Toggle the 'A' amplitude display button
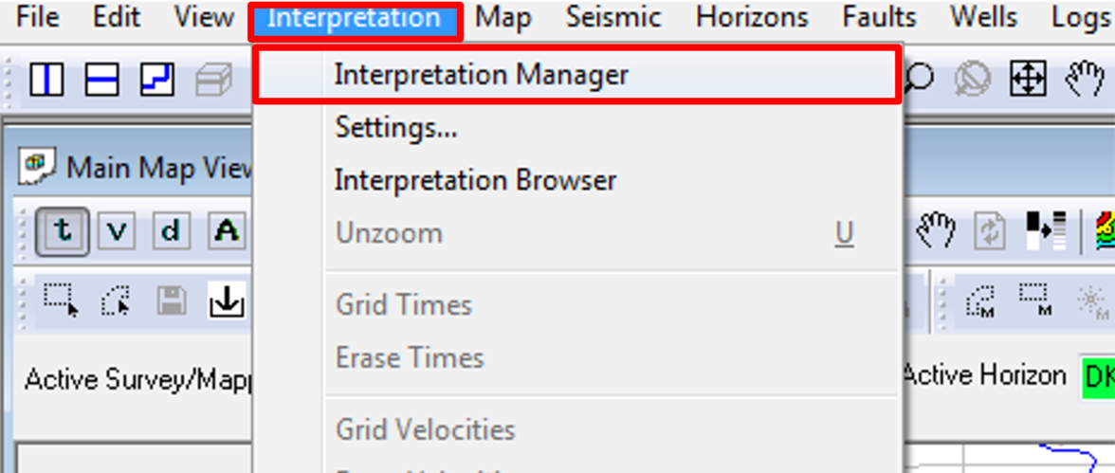Screen dimensions: 1115x473 click(x=226, y=231)
